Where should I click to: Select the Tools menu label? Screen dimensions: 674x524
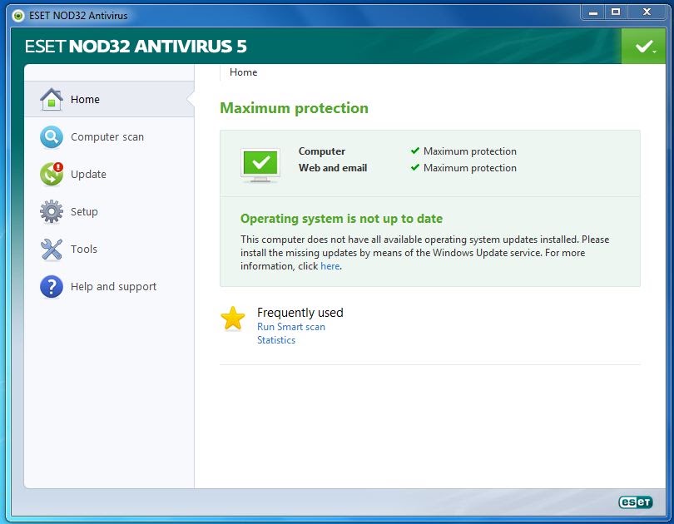point(84,250)
